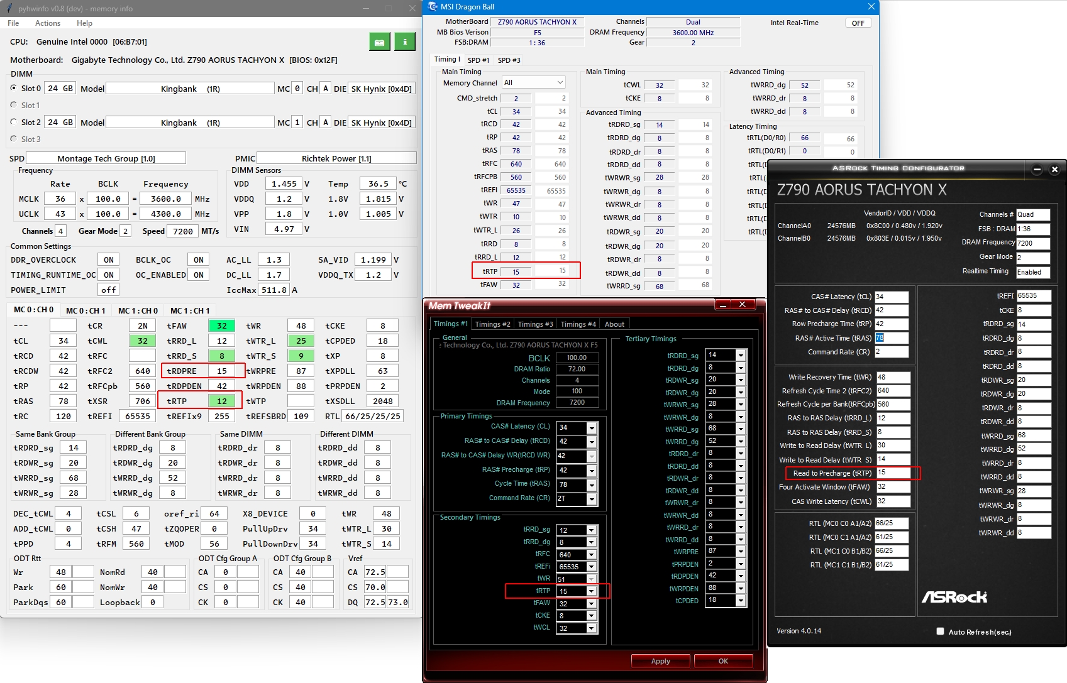Switch to Timings #2 tab in Mem TweakIt

(493, 324)
